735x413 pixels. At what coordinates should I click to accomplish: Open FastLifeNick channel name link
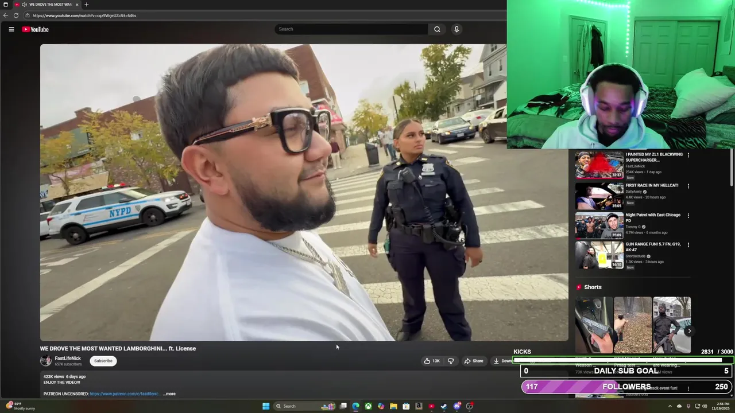tap(68, 359)
